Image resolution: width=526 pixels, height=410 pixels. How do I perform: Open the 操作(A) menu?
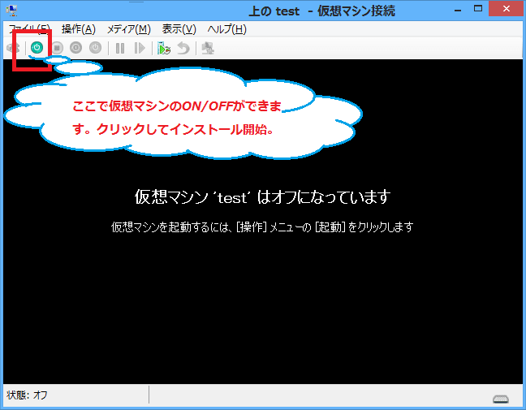click(78, 29)
